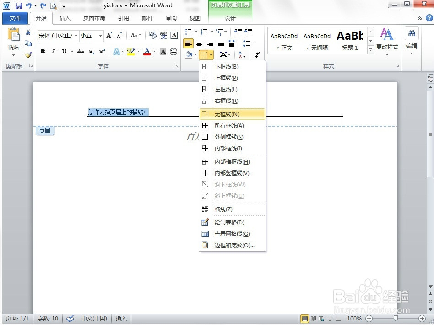This screenshot has width=434, height=325.
Task: Switch to the 页面布局 ribbon tab
Action: (x=94, y=18)
